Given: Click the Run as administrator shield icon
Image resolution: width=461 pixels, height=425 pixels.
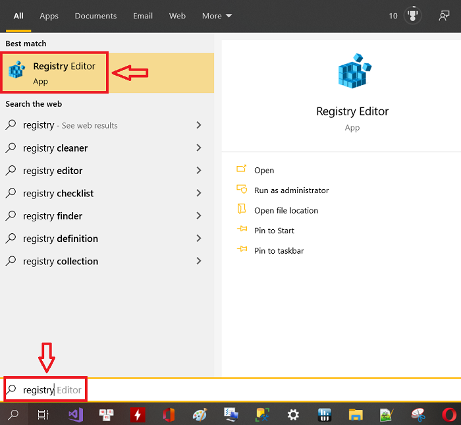Looking at the screenshot, I should pyautogui.click(x=242, y=189).
